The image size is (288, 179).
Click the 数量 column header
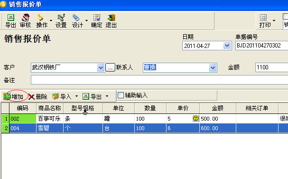(150, 108)
